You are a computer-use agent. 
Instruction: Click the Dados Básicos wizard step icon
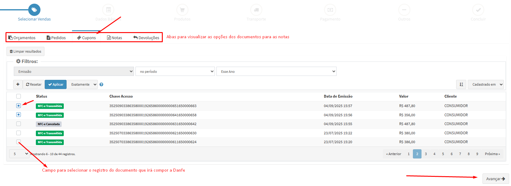coord(108,10)
